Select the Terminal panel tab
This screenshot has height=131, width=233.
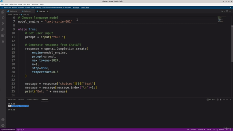(x=45, y=99)
